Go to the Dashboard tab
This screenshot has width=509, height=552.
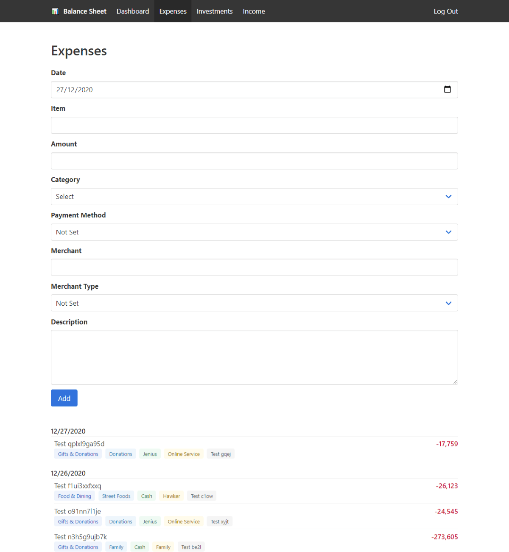(133, 11)
